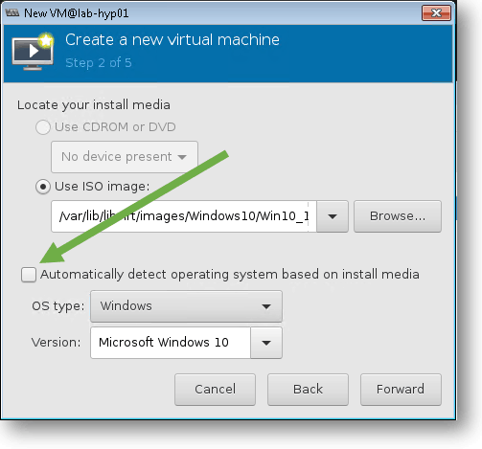This screenshot has height=449, width=482.
Task: Expand the Version dropdown arrow
Action: [266, 343]
